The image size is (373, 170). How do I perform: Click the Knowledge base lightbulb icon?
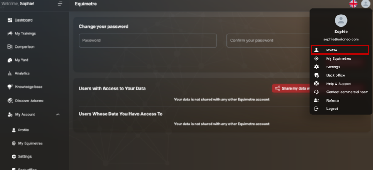[10, 87]
